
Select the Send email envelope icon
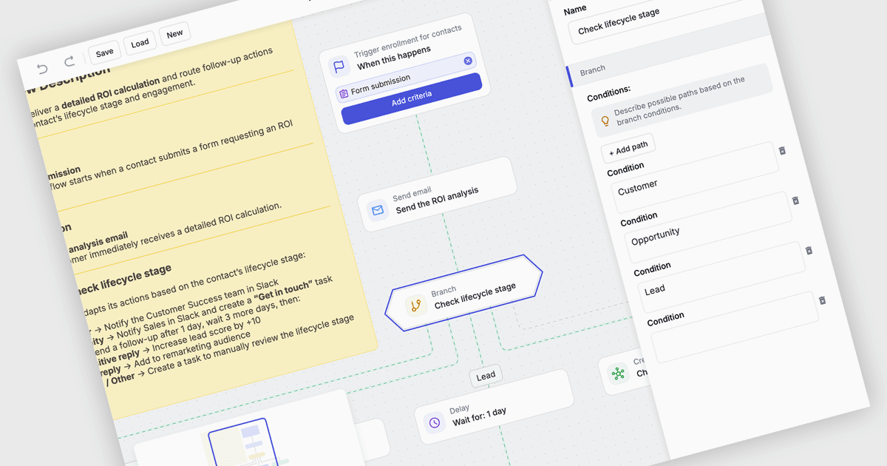[x=378, y=211]
